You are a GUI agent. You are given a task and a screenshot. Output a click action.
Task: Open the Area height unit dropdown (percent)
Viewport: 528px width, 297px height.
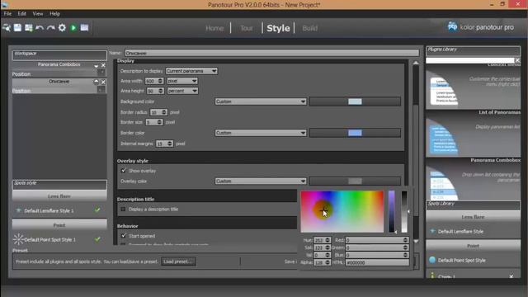point(182,91)
